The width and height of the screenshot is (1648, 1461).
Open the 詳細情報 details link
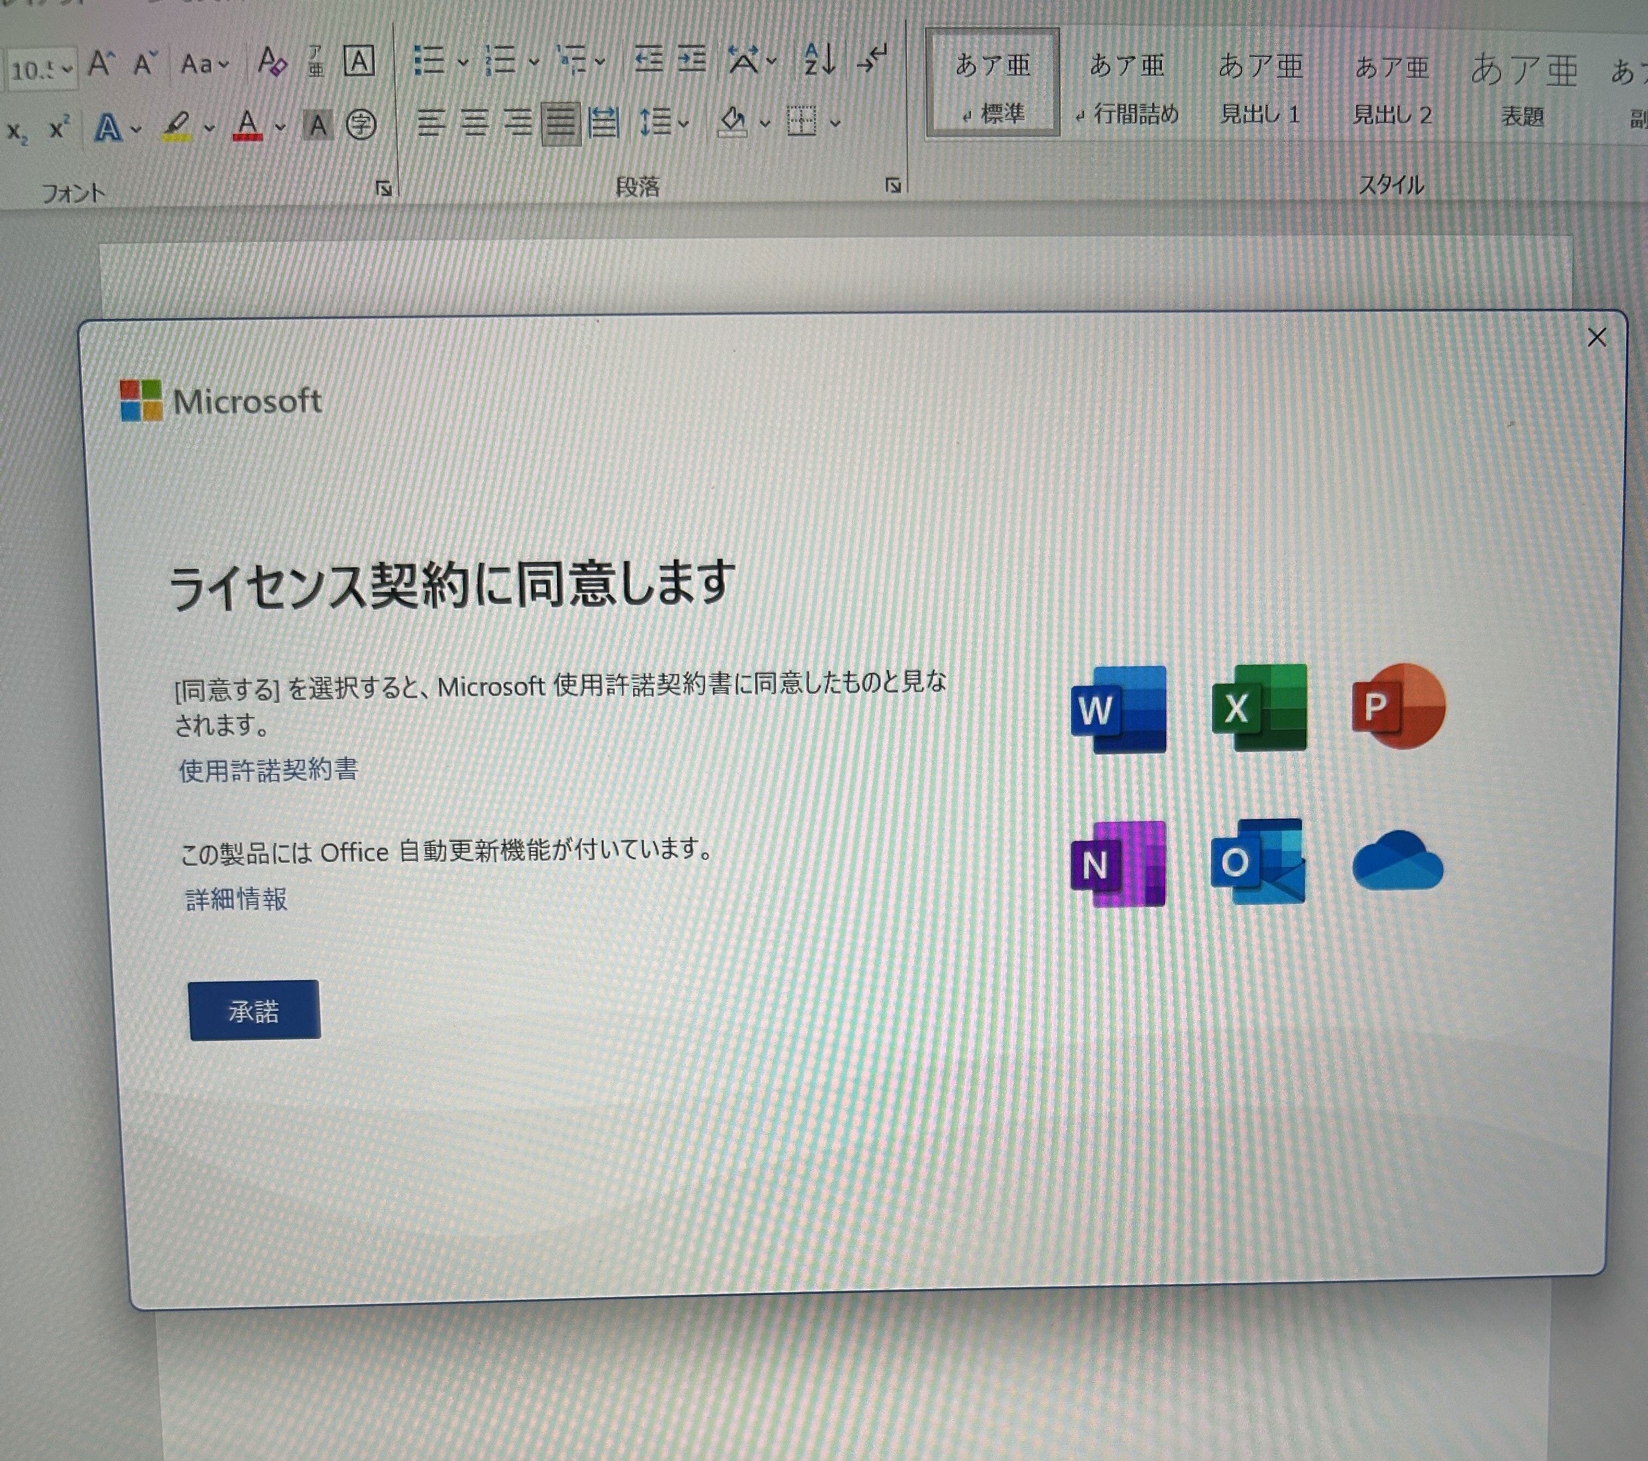pos(236,899)
